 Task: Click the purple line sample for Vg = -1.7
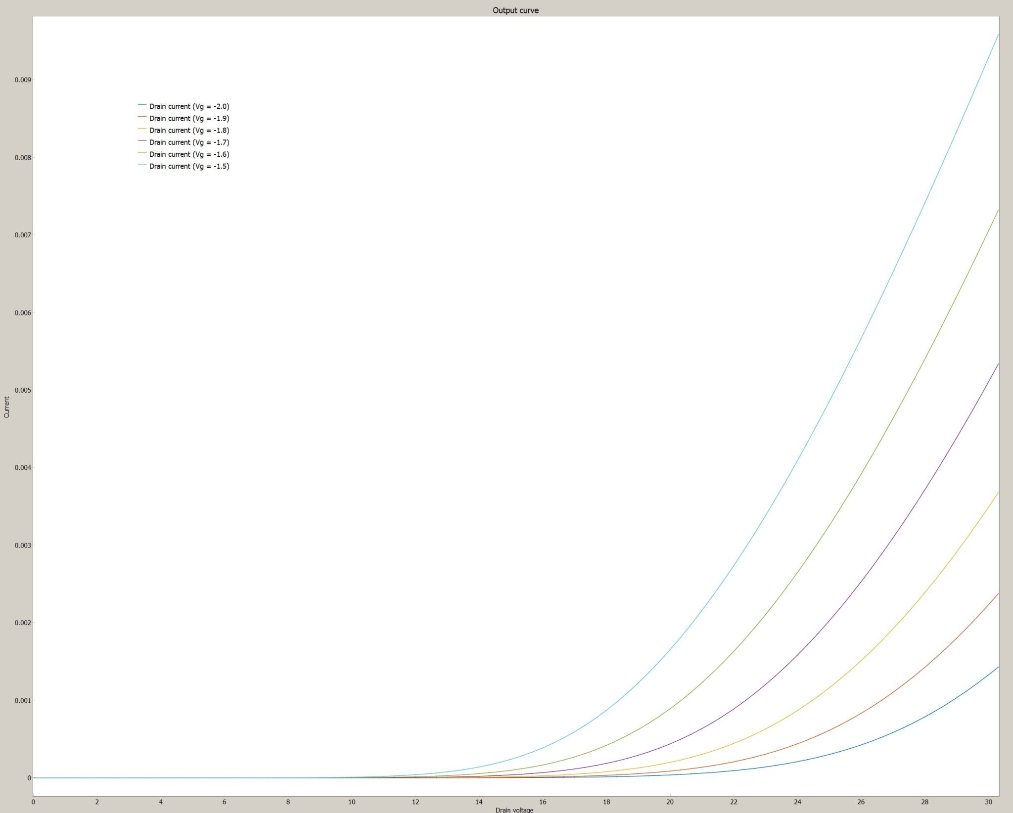142,141
